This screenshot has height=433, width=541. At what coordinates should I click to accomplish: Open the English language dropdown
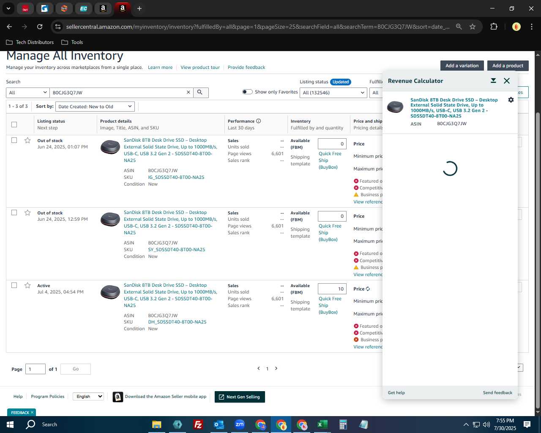tap(88, 396)
